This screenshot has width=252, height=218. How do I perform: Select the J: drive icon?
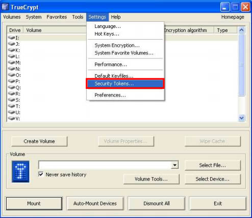11,44
